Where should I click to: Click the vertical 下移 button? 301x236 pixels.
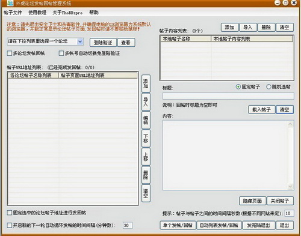(146, 139)
